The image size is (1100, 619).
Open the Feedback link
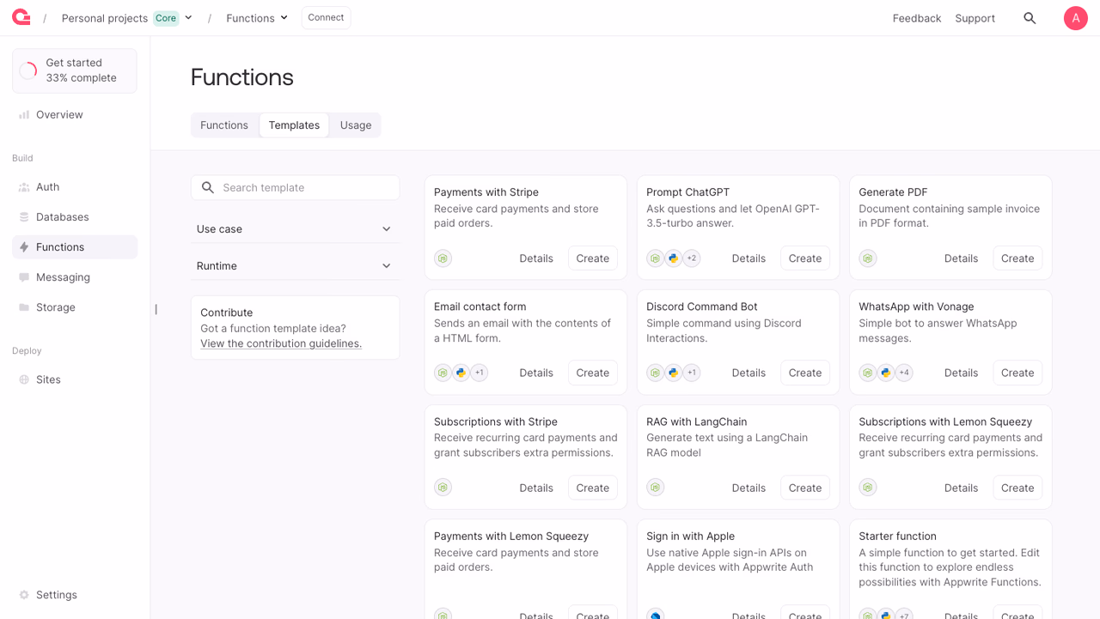coord(917,18)
